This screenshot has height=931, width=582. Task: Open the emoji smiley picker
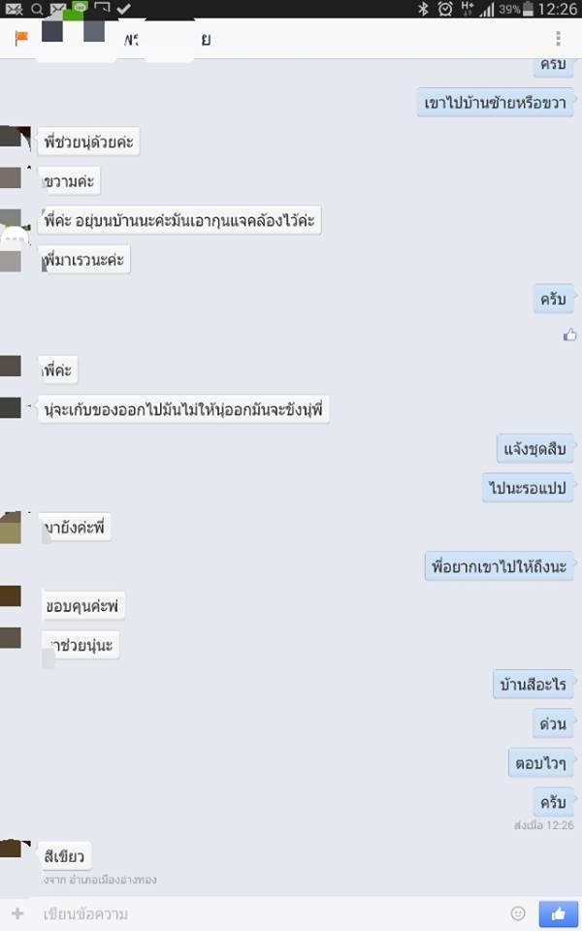pyautogui.click(x=518, y=914)
